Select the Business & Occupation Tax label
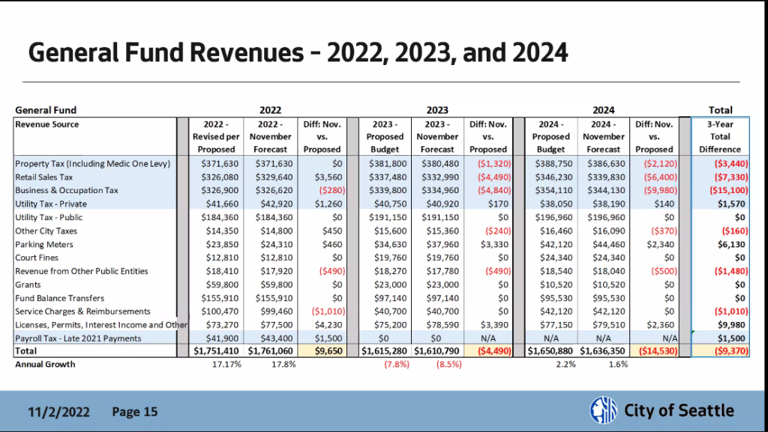Screen dimensions: 768x432 67,191
